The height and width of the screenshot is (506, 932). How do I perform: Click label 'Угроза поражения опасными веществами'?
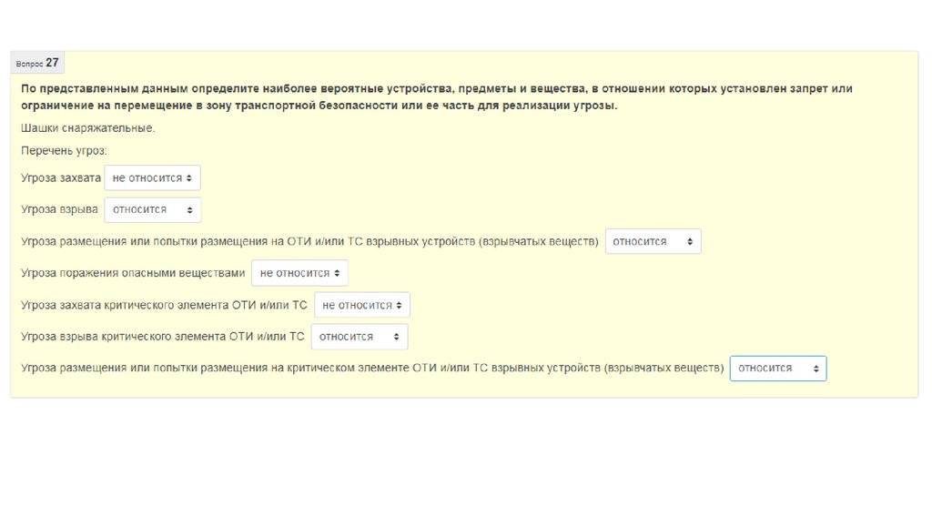point(134,273)
